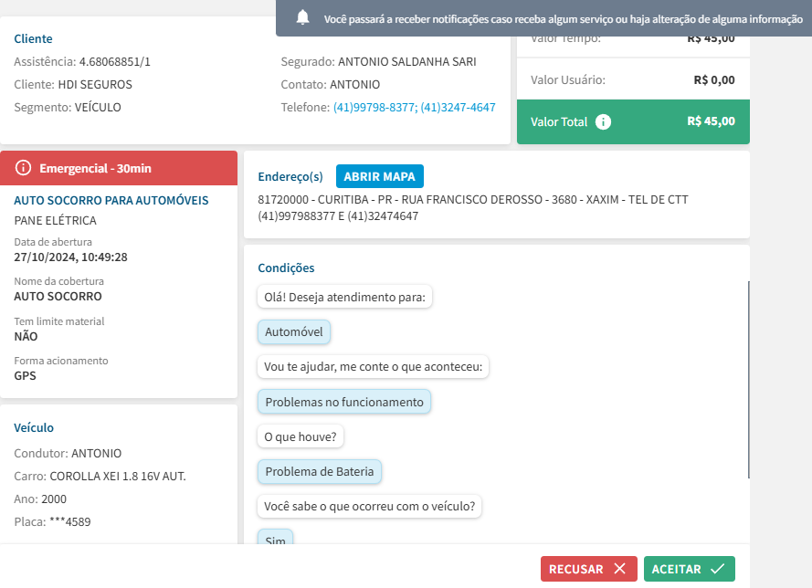Click the Veículo section heading
The height and width of the screenshot is (588, 812).
tap(34, 427)
